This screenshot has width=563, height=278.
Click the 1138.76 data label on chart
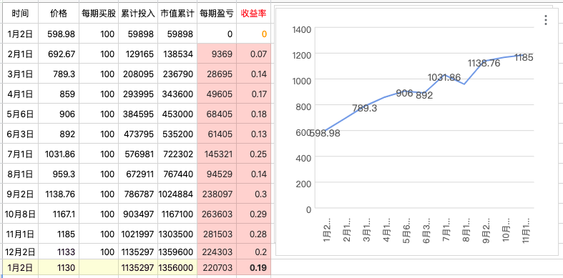[484, 63]
